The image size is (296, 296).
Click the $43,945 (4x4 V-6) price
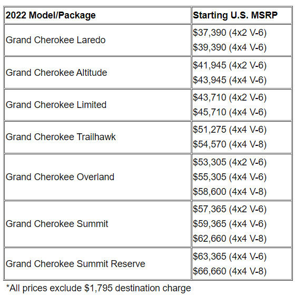coord(230,80)
